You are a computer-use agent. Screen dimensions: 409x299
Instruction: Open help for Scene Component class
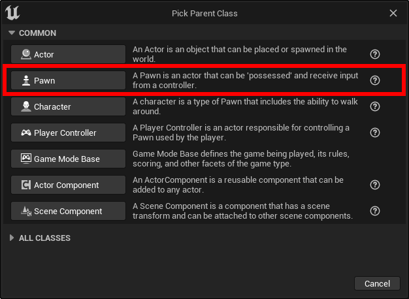pyautogui.click(x=375, y=211)
